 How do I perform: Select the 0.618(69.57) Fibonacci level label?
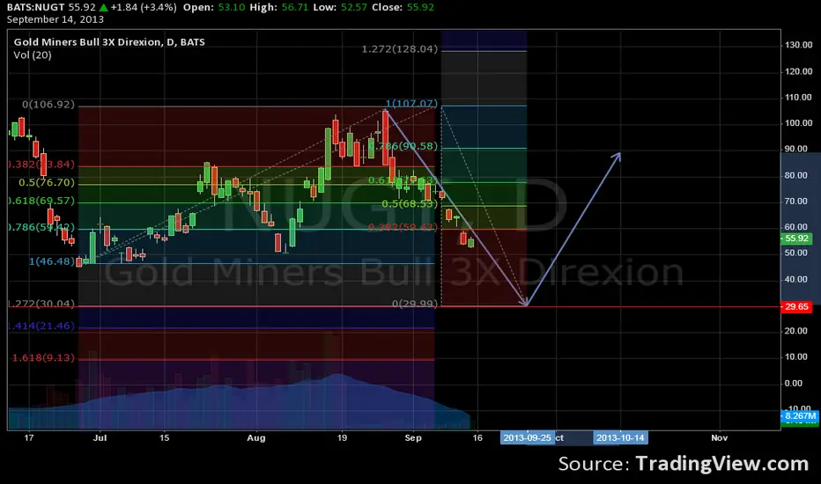[41, 201]
